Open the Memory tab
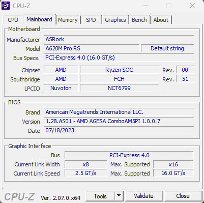Image resolution: width=204 pixels, height=203 pixels. pos(68,20)
